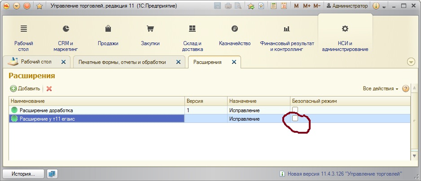
Task: Close Печатные формы, отчеты и обработки tab
Action: pos(178,62)
